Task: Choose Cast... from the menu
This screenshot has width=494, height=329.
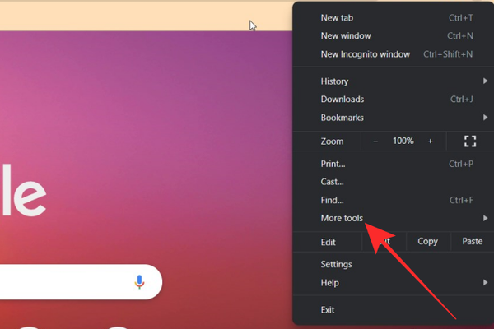Action: [x=332, y=182]
